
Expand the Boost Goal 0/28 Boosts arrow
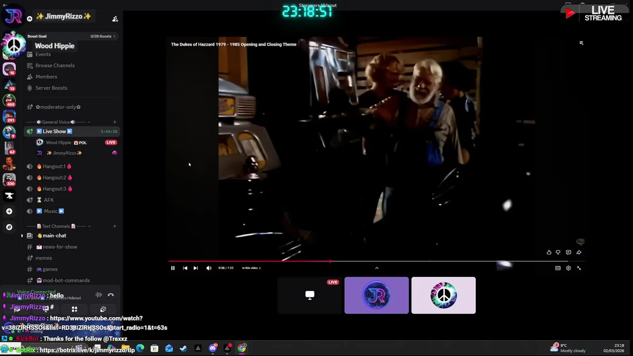(x=114, y=36)
